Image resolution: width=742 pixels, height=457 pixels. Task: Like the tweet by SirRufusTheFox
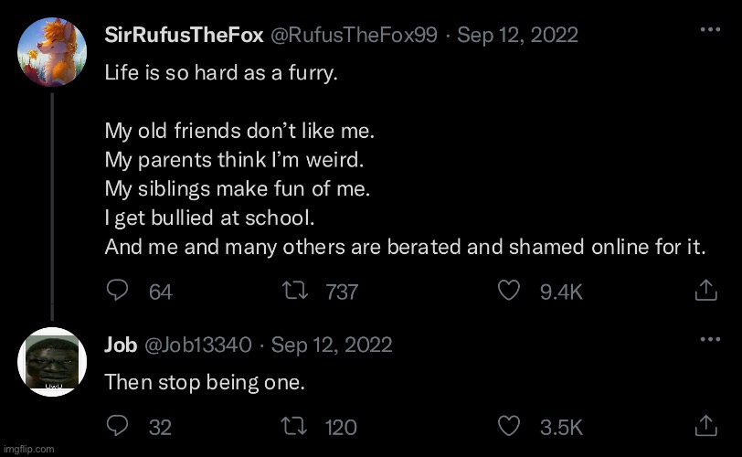point(508,292)
